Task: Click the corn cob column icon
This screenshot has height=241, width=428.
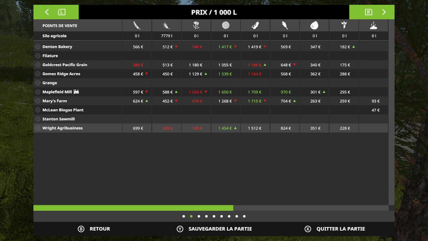Action: [285, 25]
